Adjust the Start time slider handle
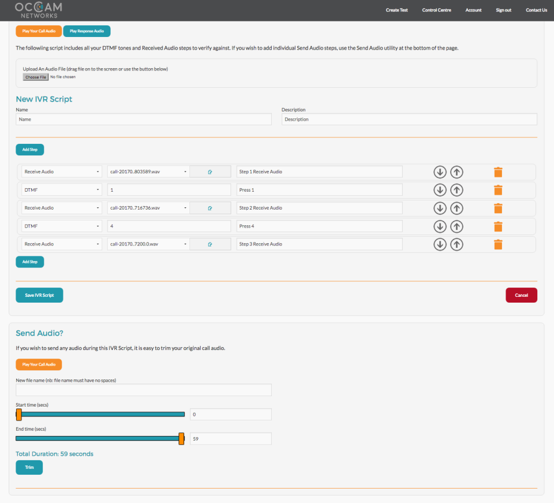Screen dimensions: 554x503 18,414
